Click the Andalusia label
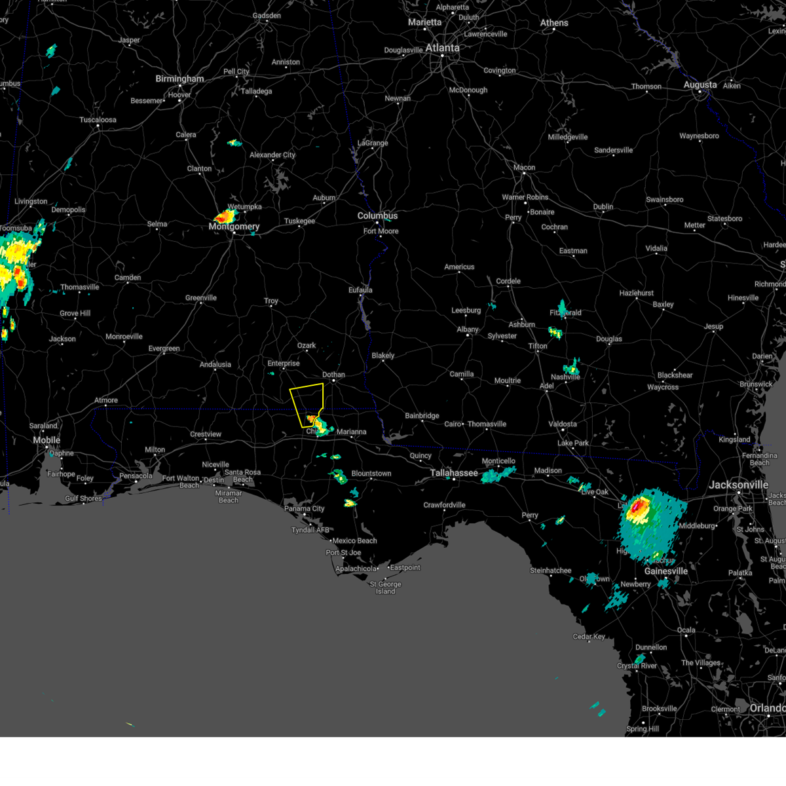786x786 pixels. tap(215, 365)
